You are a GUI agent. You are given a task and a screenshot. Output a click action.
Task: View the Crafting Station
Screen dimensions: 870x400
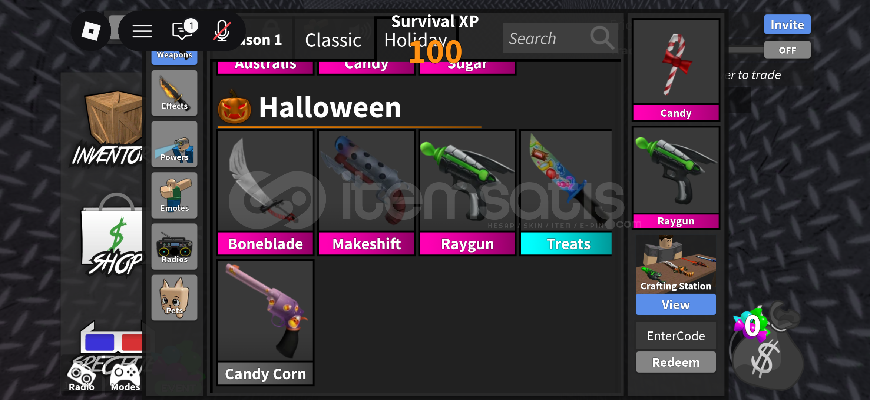(676, 304)
